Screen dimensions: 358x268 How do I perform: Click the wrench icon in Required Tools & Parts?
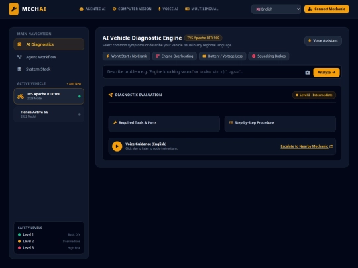[x=115, y=122]
